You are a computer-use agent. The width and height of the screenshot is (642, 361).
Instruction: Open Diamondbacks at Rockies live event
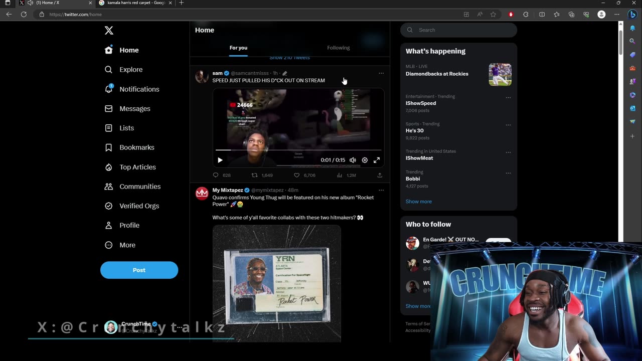coord(458,74)
